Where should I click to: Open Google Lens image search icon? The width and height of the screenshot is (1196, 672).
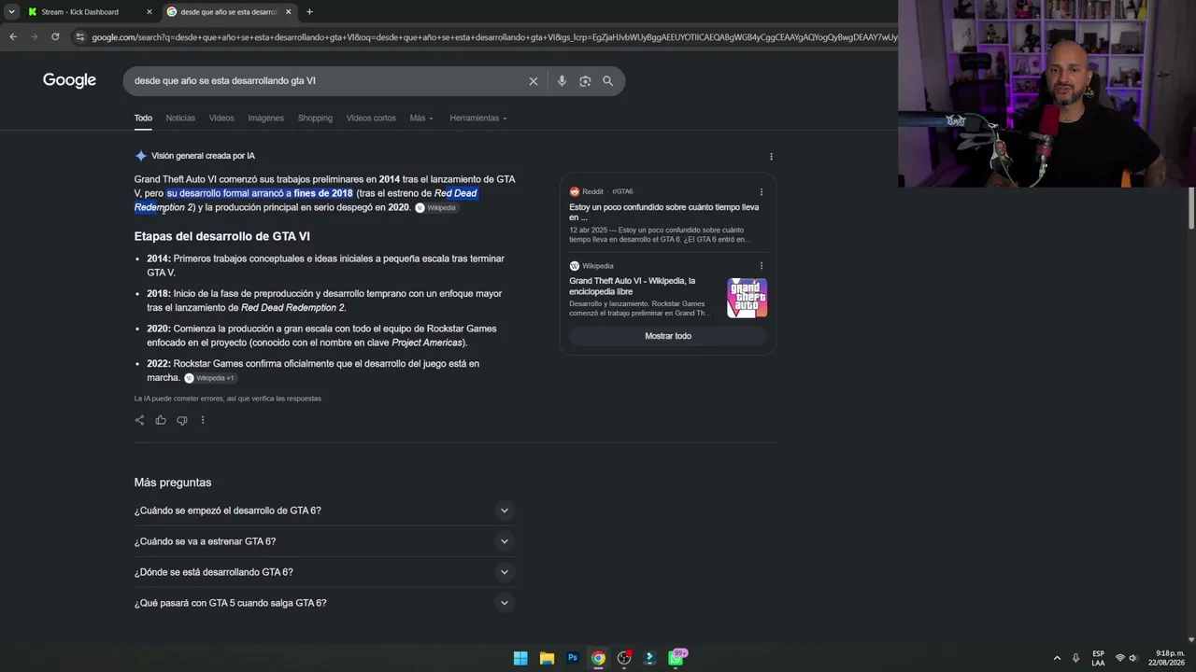585,81
